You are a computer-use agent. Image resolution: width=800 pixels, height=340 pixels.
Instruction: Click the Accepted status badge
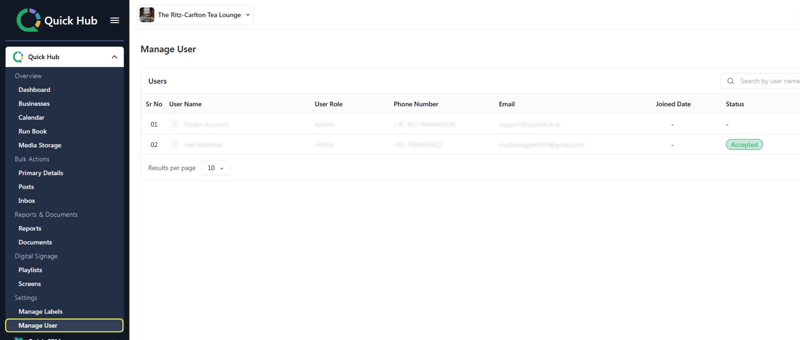[x=744, y=145]
